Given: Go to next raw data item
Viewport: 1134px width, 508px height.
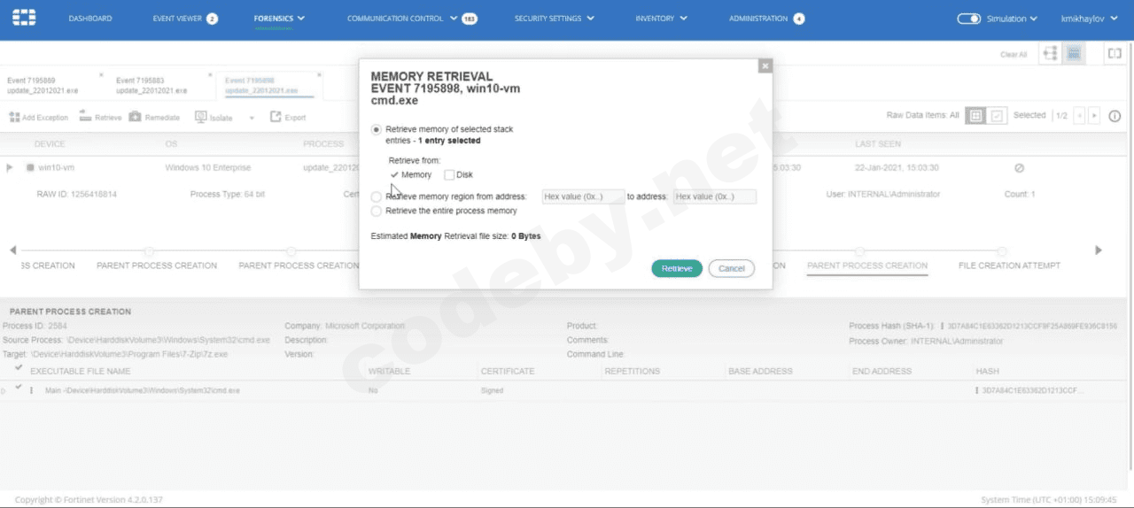Looking at the screenshot, I should [x=1094, y=116].
